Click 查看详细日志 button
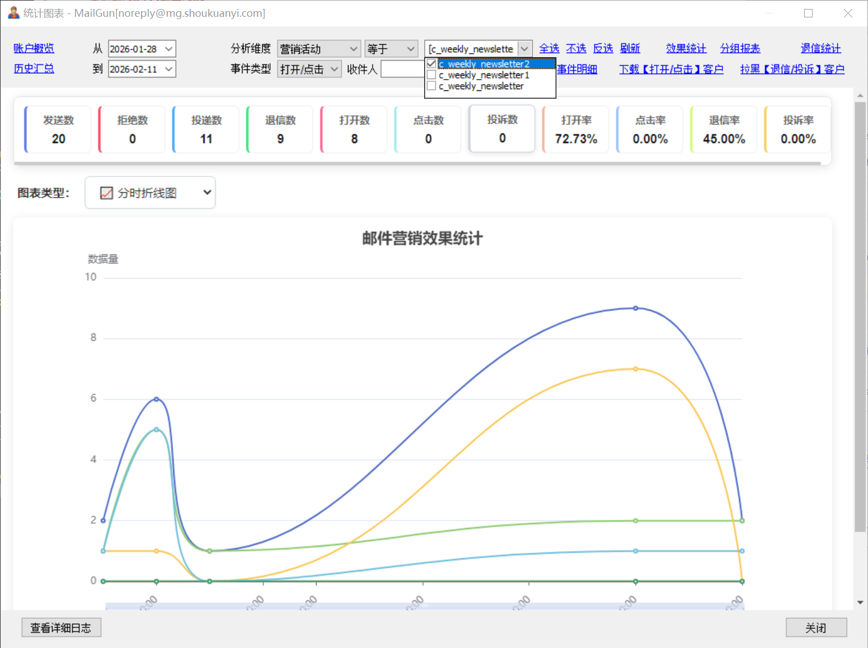This screenshot has width=868, height=648. pos(61,628)
